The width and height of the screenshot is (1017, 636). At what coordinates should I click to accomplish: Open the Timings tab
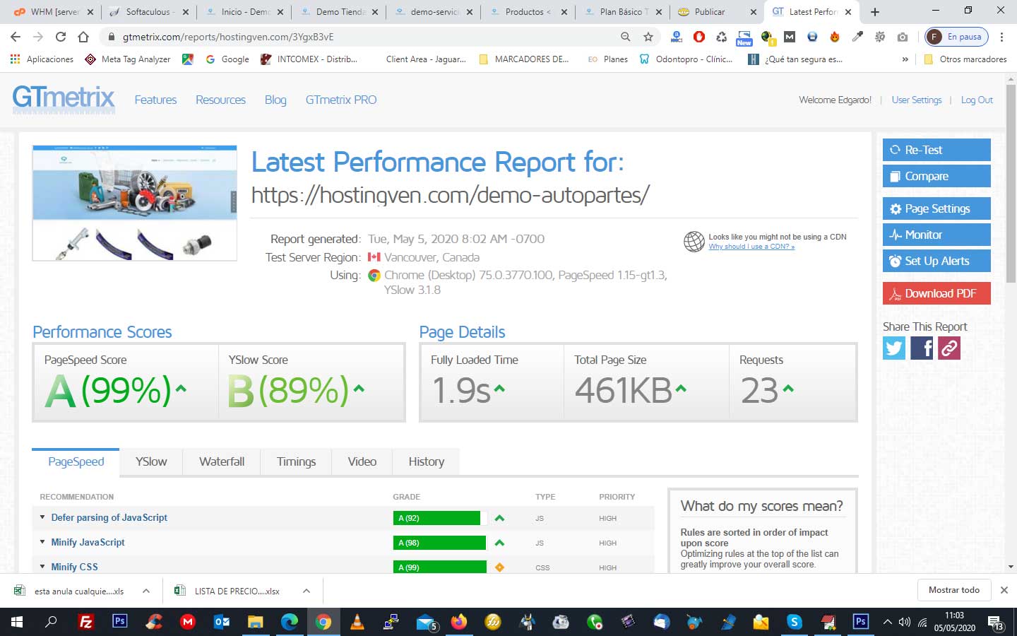[296, 461]
